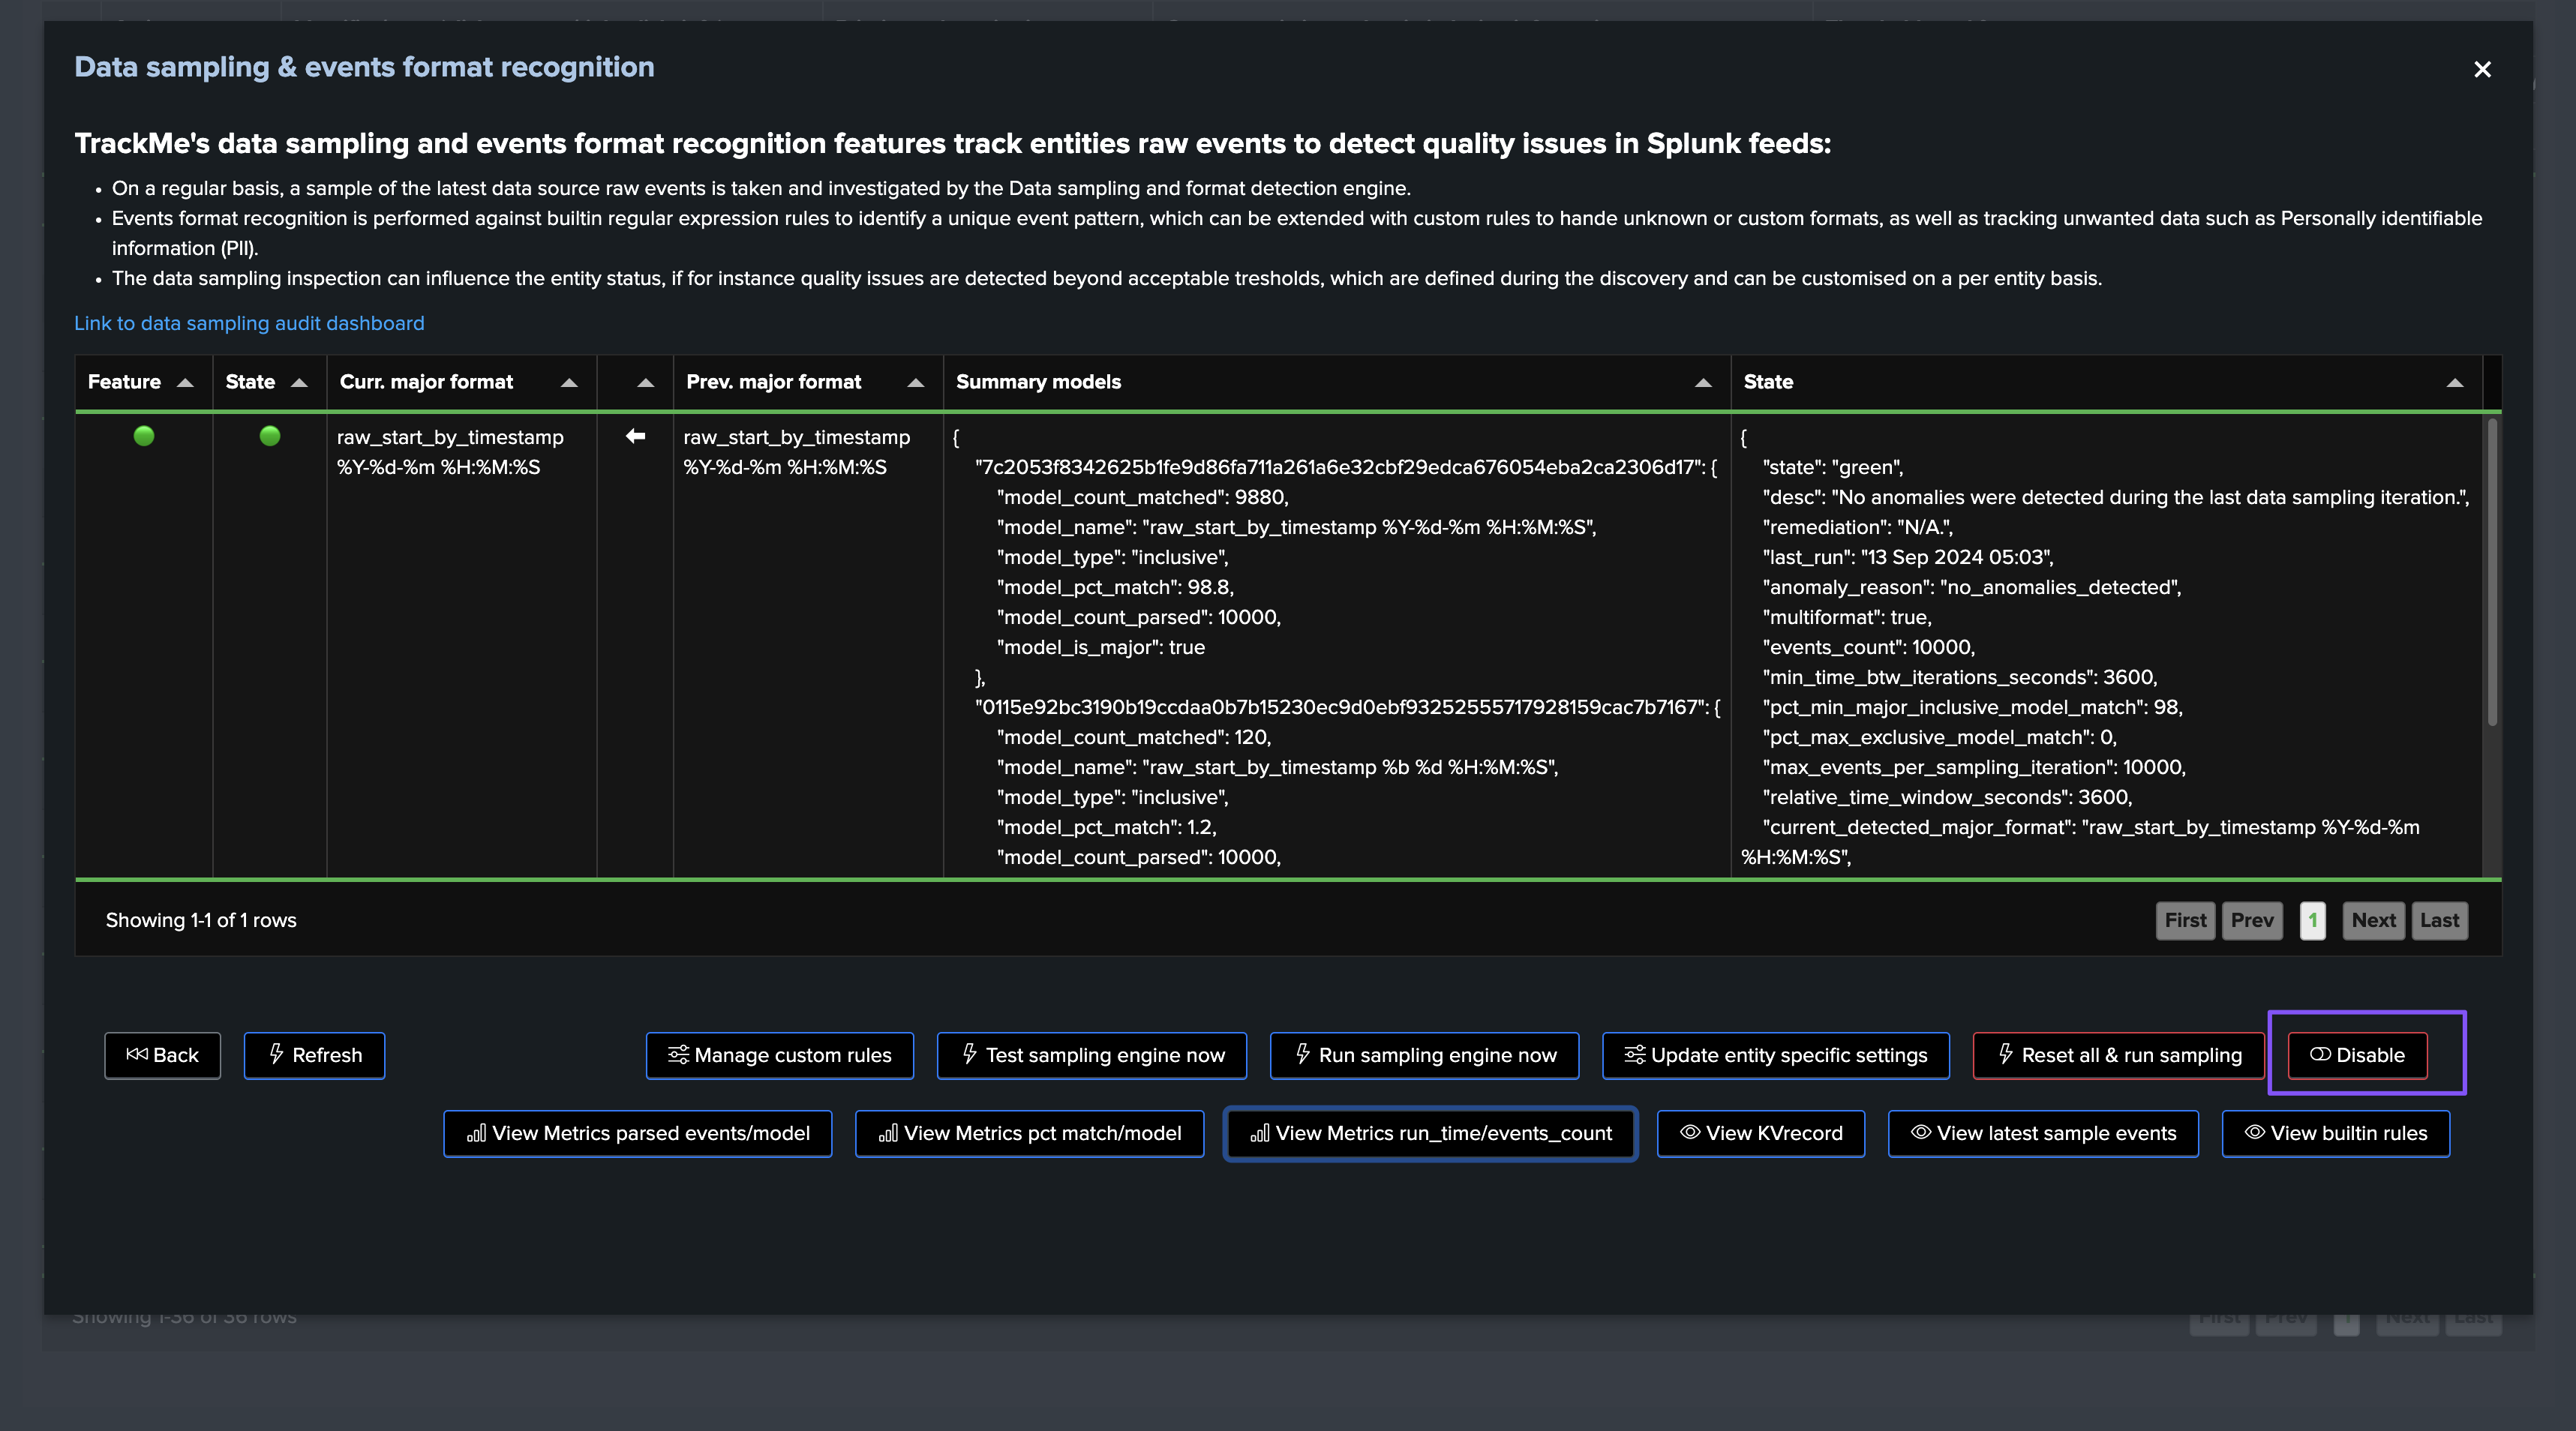Click Test sampling engine now
Image resolution: width=2576 pixels, height=1431 pixels.
coord(1091,1055)
